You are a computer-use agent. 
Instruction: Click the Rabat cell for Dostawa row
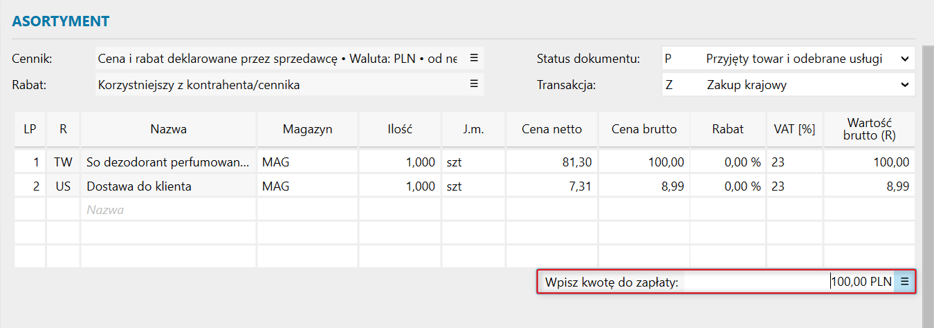click(x=727, y=186)
